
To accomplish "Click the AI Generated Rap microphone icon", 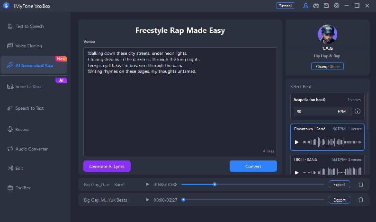I will [10, 65].
